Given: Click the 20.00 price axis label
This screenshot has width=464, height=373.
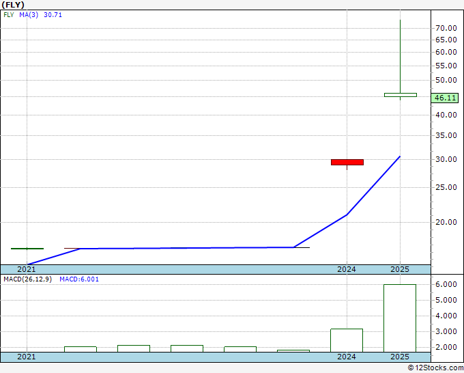Looking at the screenshot, I should (x=446, y=222).
